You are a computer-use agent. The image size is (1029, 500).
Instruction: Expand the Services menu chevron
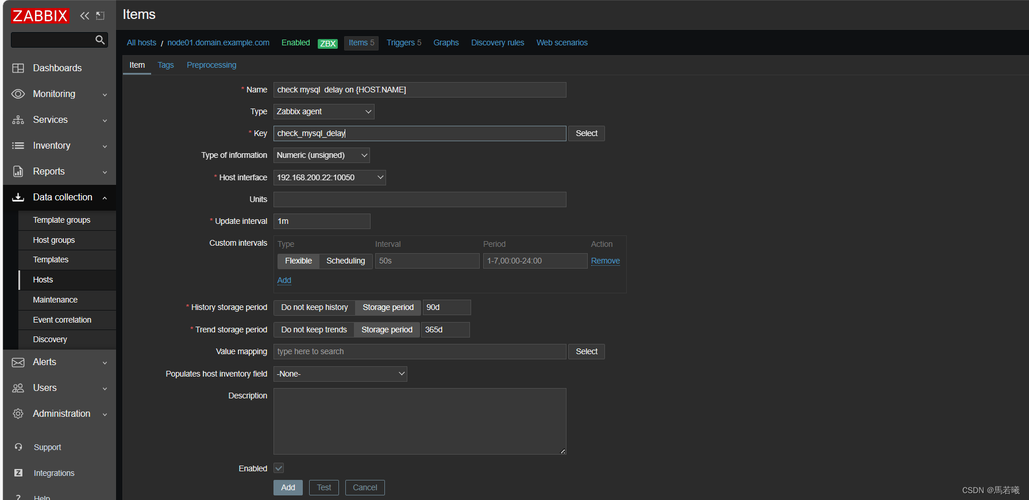[x=105, y=121]
